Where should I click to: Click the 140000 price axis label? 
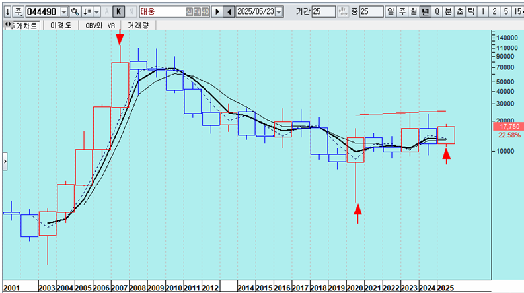tap(507, 38)
